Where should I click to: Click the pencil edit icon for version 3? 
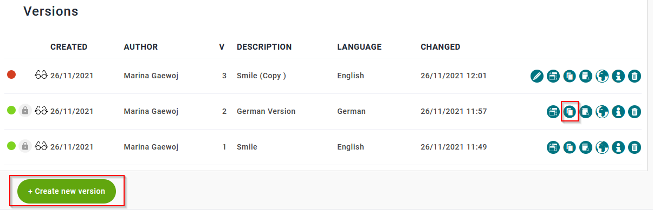pyautogui.click(x=536, y=76)
